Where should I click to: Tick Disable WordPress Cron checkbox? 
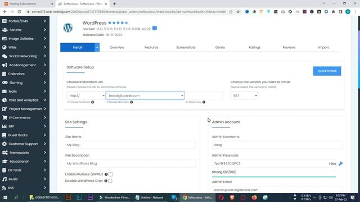[110, 181]
